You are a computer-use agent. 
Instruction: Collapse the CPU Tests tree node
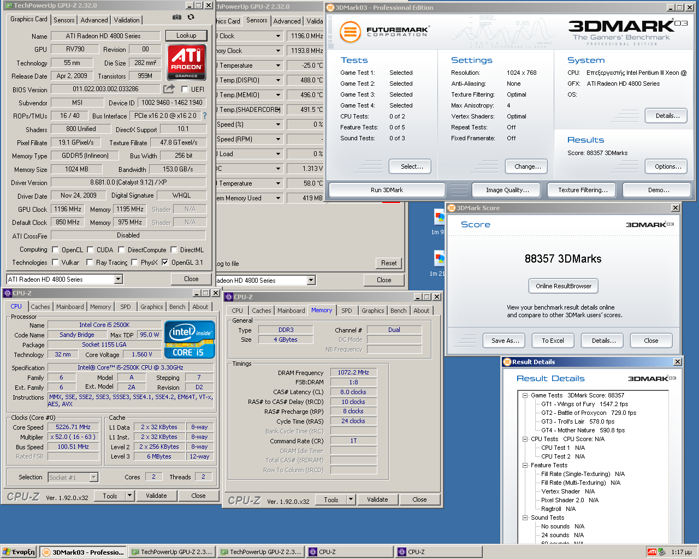point(525,439)
